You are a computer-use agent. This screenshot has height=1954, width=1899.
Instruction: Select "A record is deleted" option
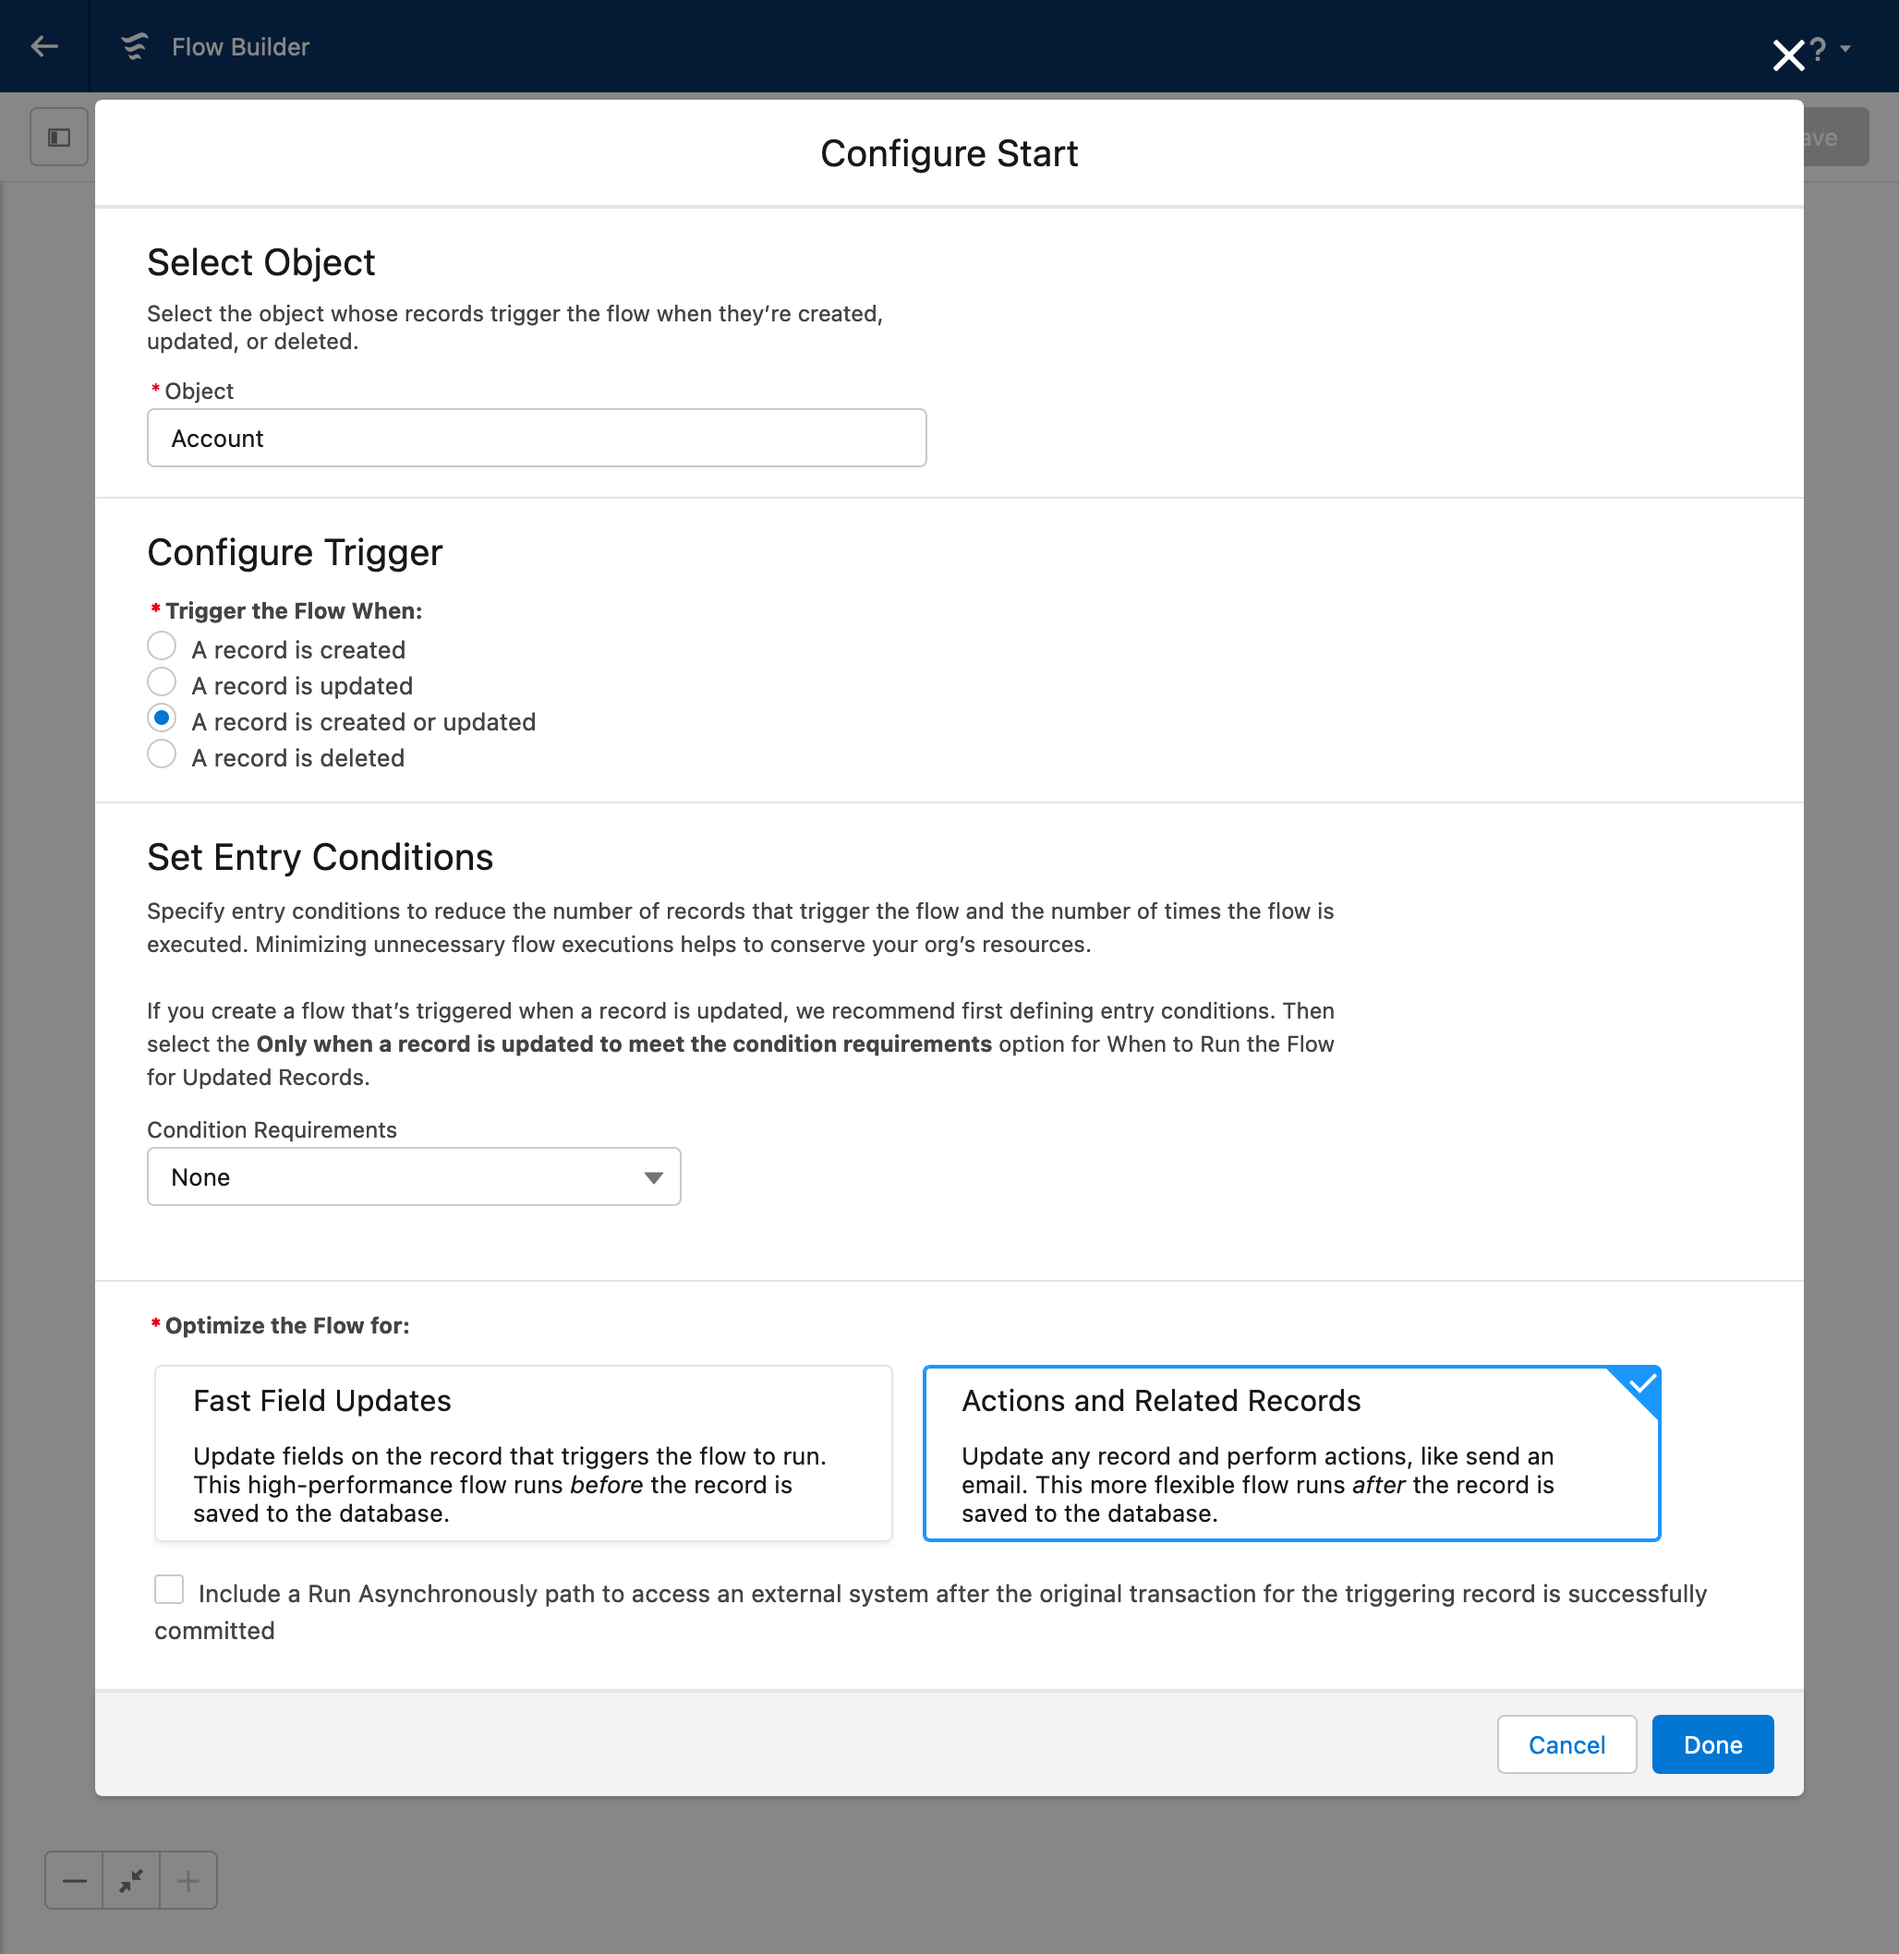point(162,754)
